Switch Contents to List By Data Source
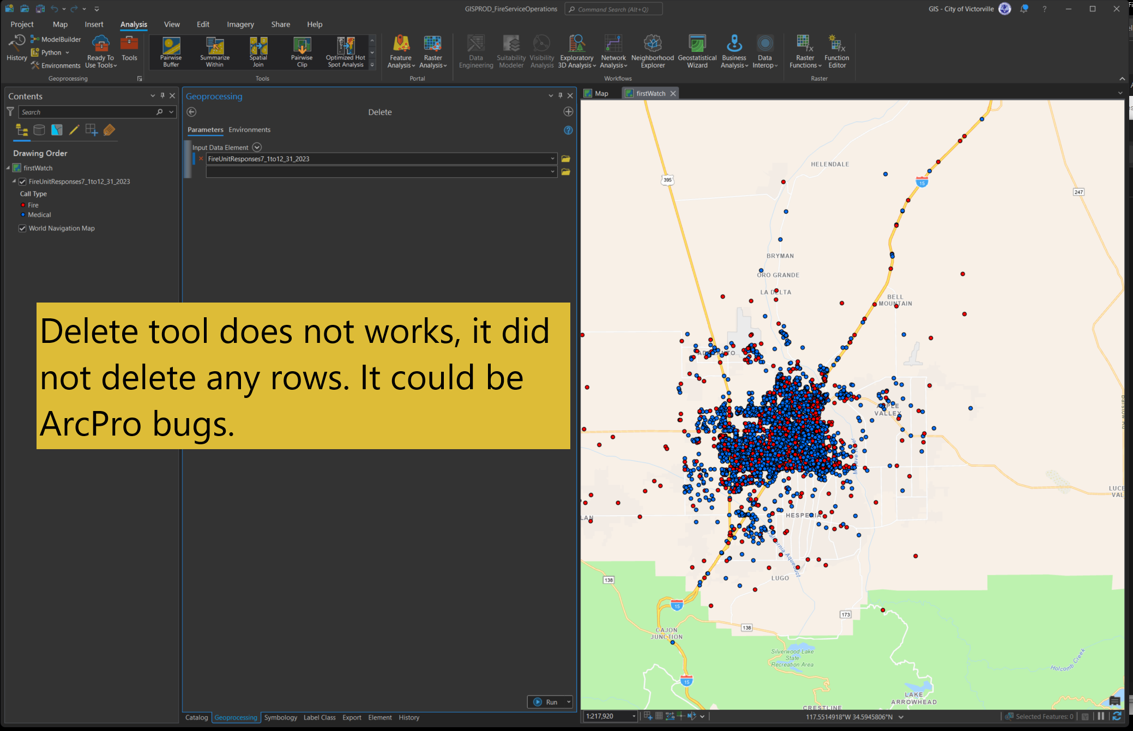 click(39, 130)
